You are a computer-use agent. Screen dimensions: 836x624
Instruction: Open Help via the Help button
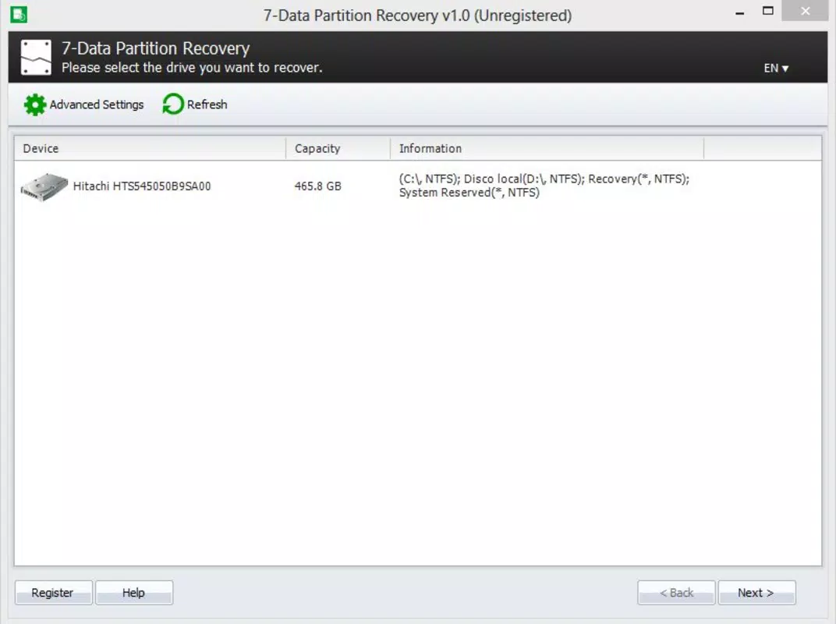pos(134,593)
